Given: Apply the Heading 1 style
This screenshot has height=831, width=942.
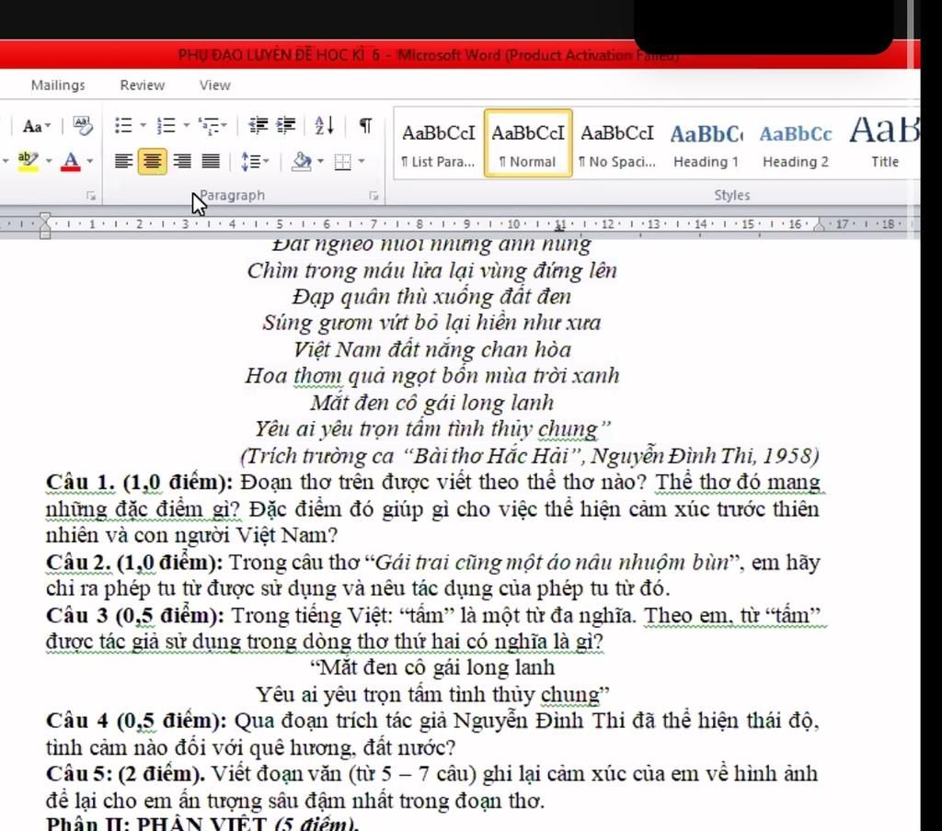Looking at the screenshot, I should (x=706, y=144).
